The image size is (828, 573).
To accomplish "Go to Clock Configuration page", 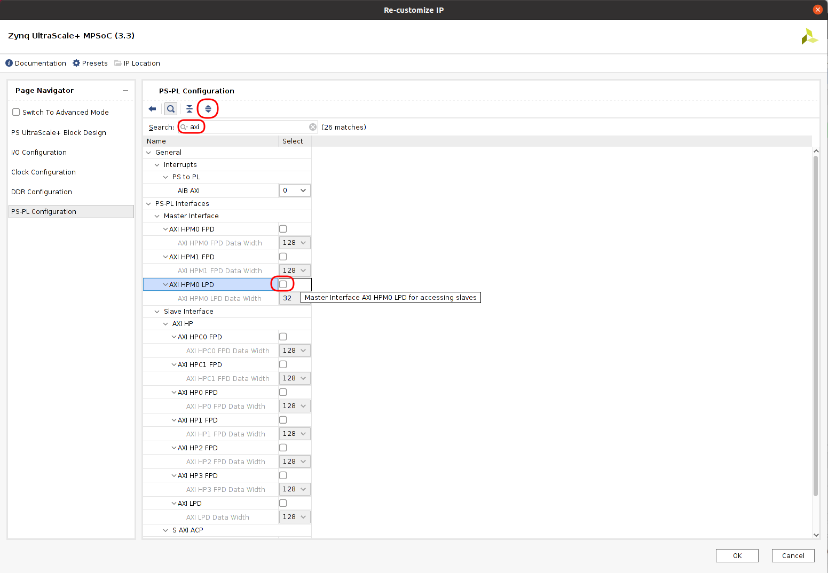I will [43, 172].
